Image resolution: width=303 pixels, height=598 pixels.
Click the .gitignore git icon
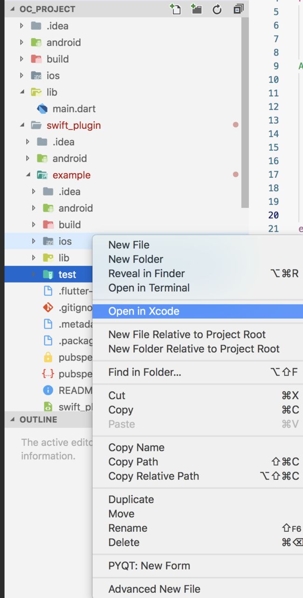pyautogui.click(x=48, y=308)
